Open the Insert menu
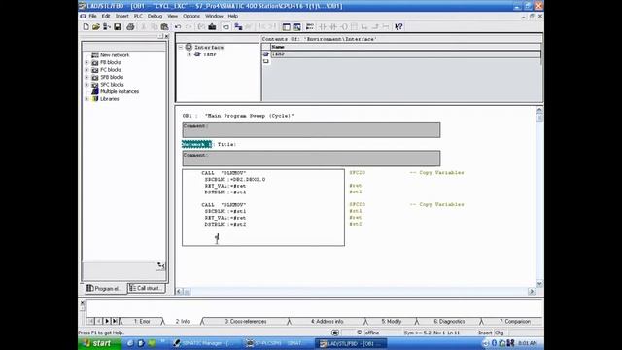The width and height of the screenshot is (622, 350). click(121, 16)
